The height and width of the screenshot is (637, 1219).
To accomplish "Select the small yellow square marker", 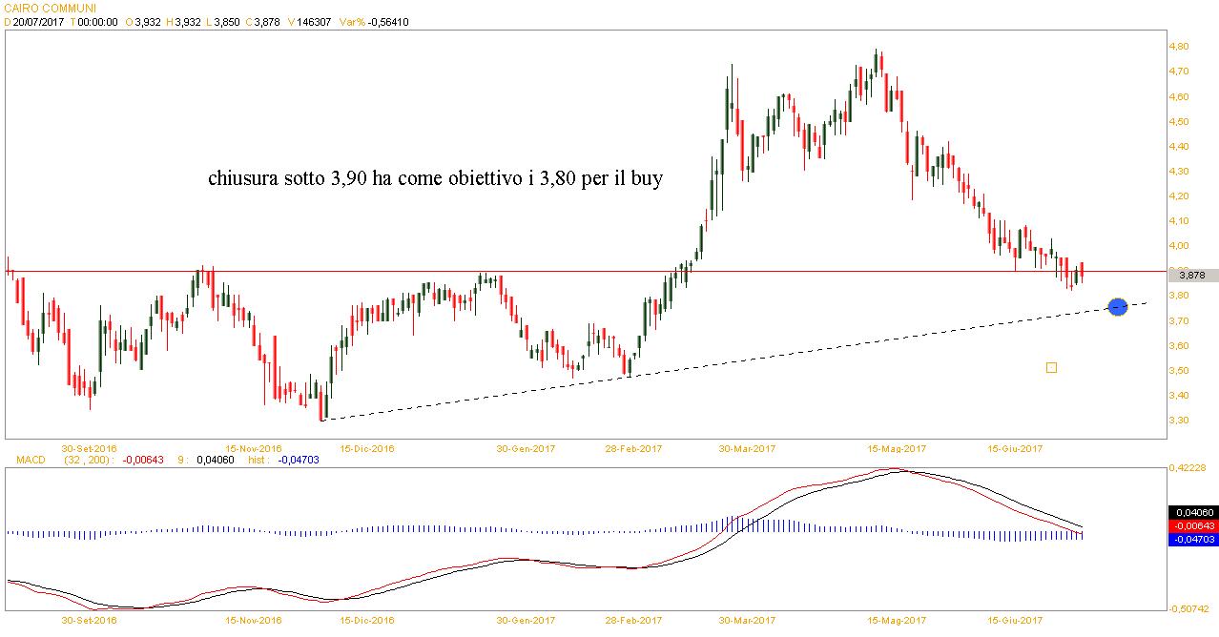I will (1051, 367).
